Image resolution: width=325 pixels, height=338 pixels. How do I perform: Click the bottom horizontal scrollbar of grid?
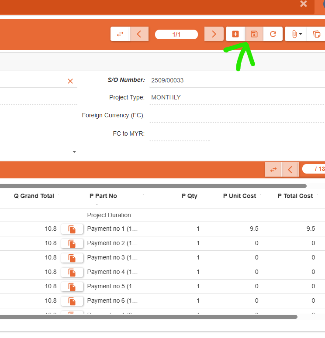149,317
